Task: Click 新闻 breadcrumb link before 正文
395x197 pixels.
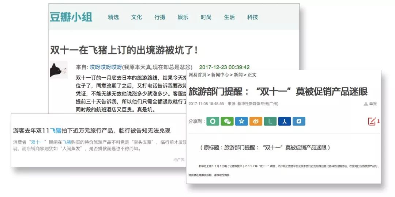Action: [x=238, y=75]
